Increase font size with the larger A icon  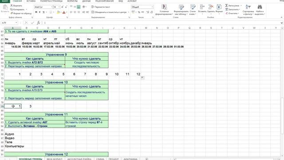tap(62, 7)
